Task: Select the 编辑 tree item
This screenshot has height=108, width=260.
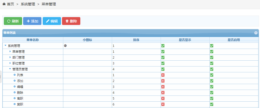Action: [x=20, y=87]
